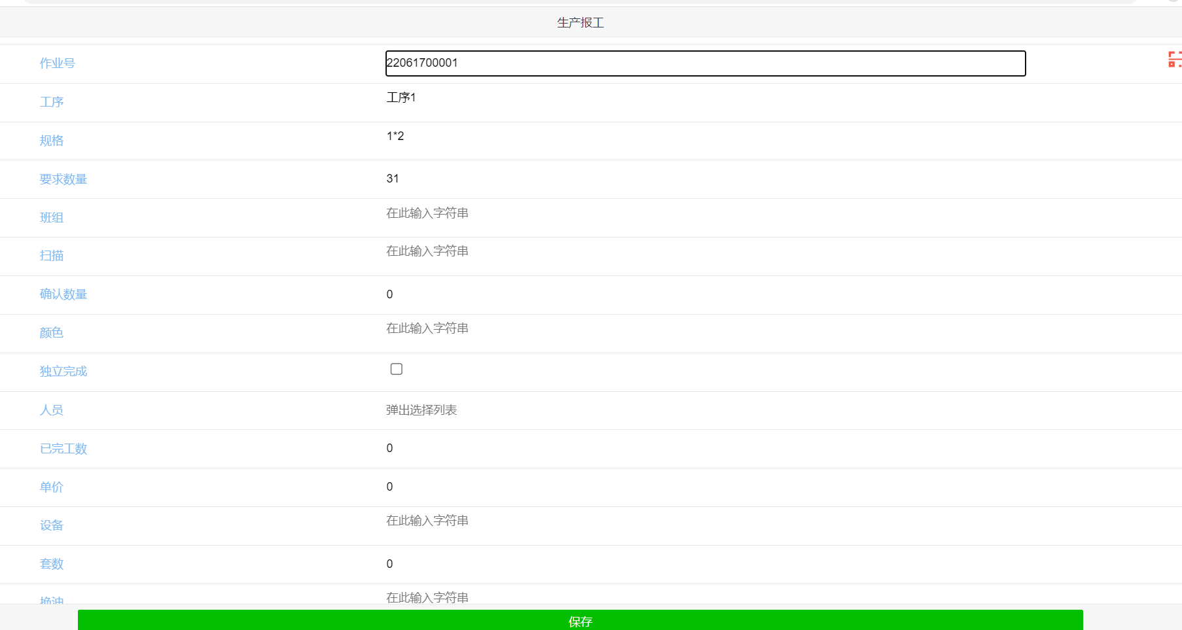Click the 独立完成 field label
This screenshot has height=630, width=1182.
click(63, 372)
